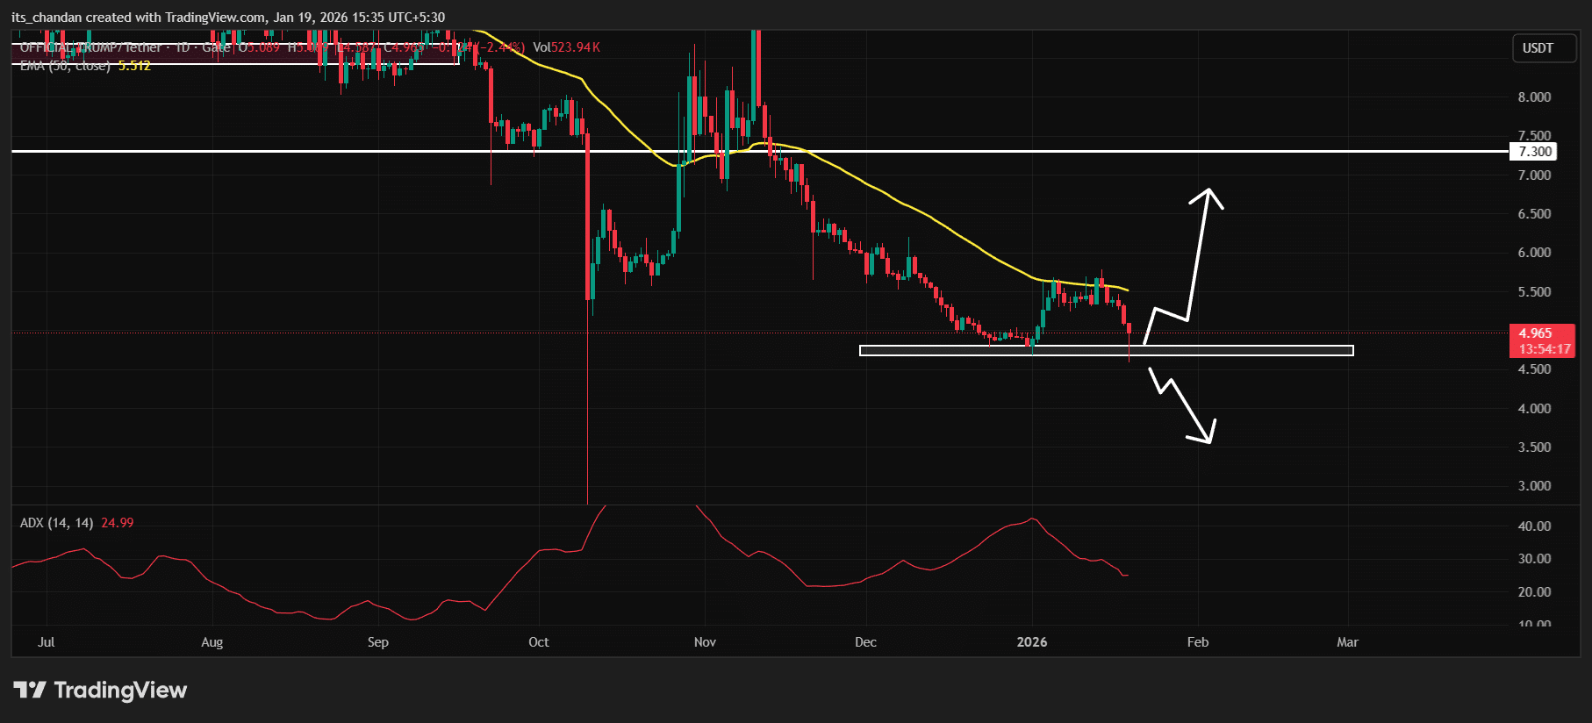Open the EMA (50, close) indicator legend
This screenshot has width=1592, height=723.
[66, 66]
